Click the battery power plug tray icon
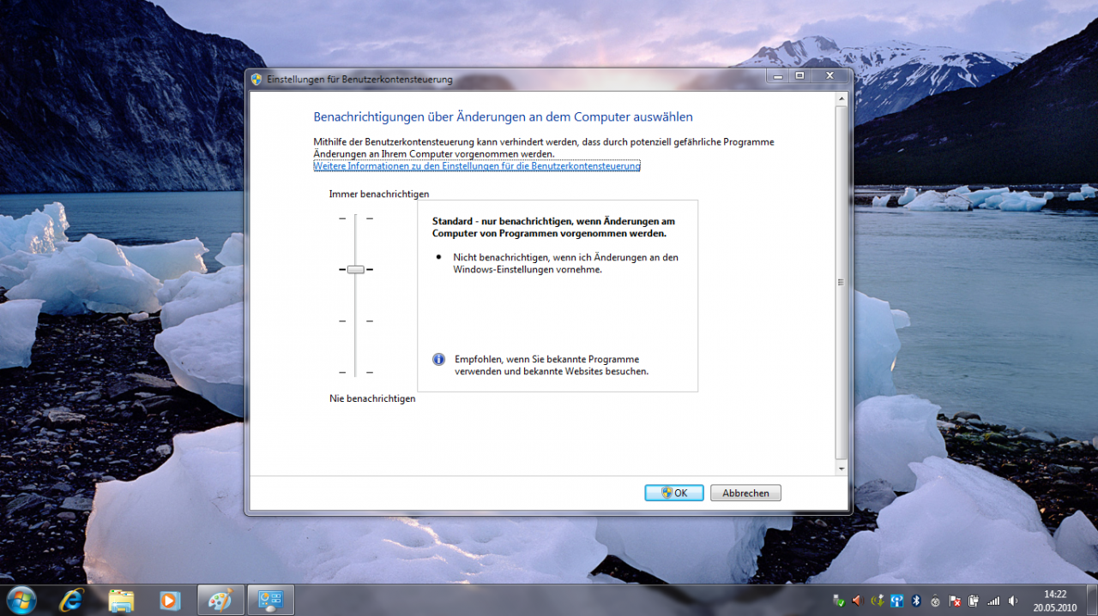1098x616 pixels. (974, 601)
